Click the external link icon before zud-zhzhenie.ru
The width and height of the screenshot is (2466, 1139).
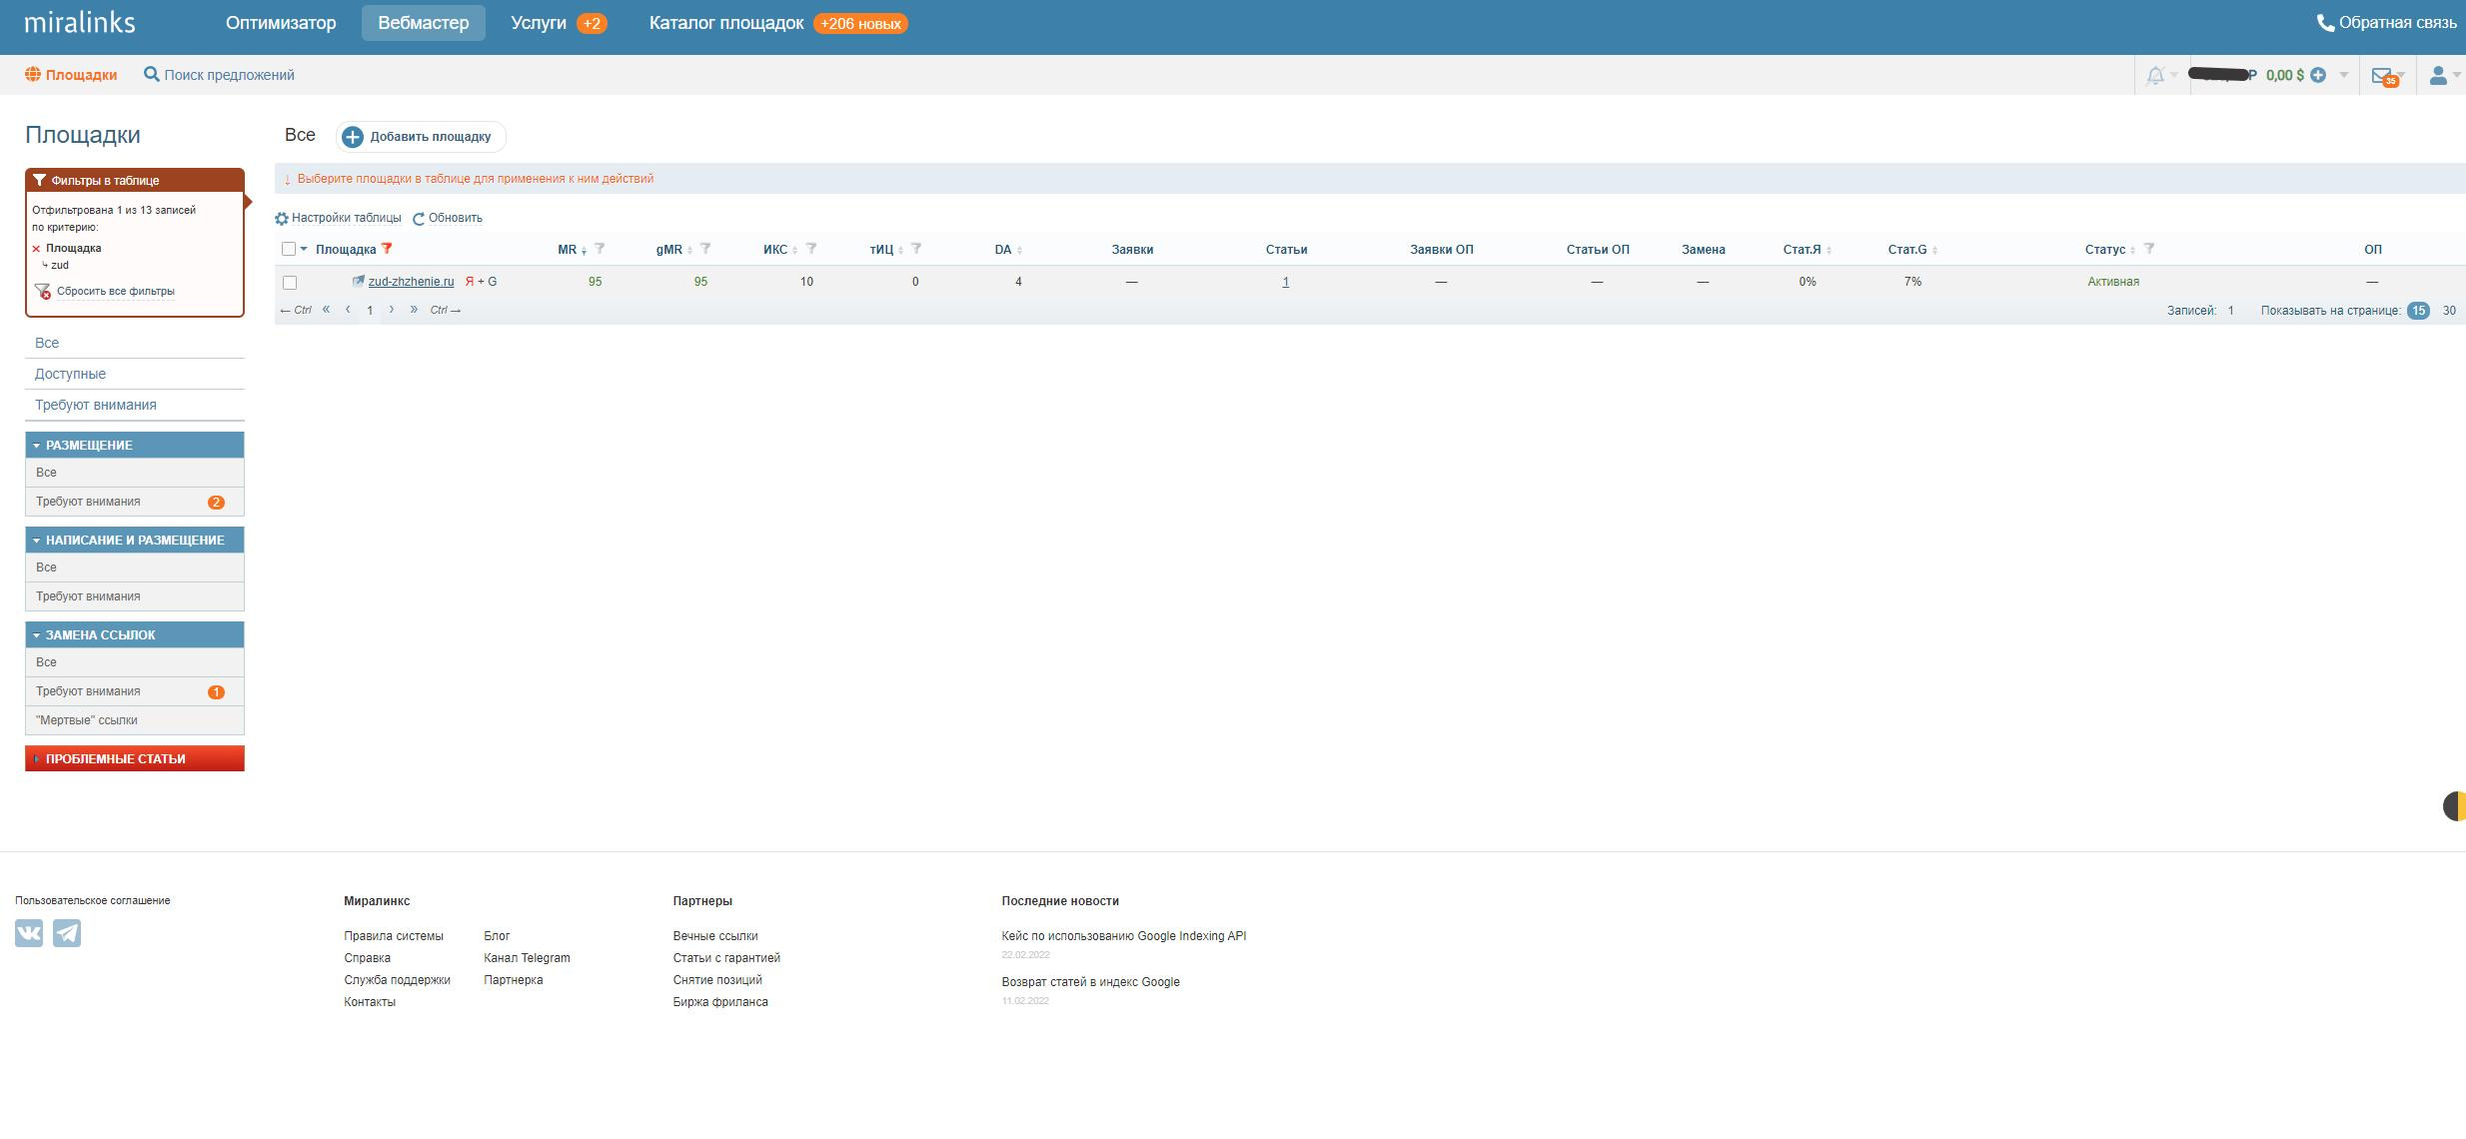(x=358, y=282)
